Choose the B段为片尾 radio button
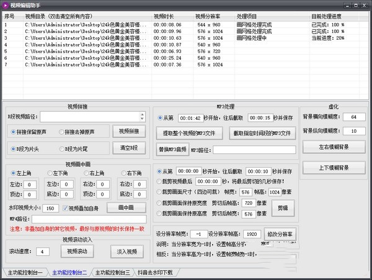The width and height of the screenshot is (372, 280). point(62,149)
